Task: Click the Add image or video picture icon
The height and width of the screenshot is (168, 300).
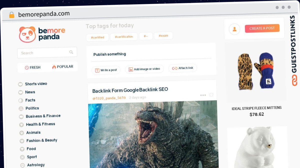Action: [130, 69]
